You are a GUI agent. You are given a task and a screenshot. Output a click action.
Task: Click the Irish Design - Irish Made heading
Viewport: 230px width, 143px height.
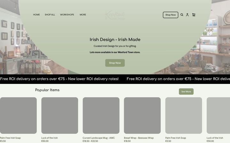[x=115, y=39]
